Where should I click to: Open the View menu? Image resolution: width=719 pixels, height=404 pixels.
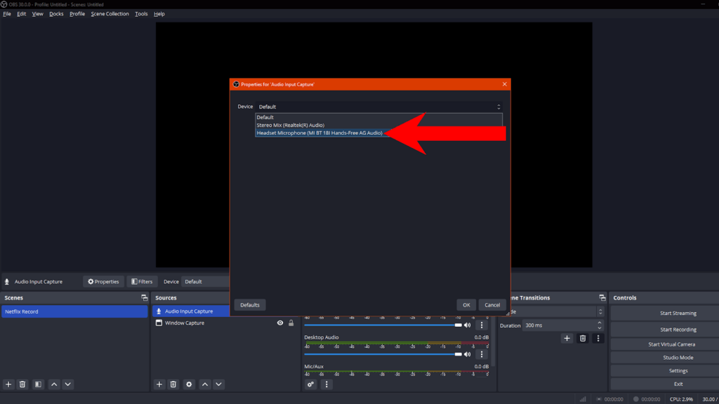[x=38, y=14]
